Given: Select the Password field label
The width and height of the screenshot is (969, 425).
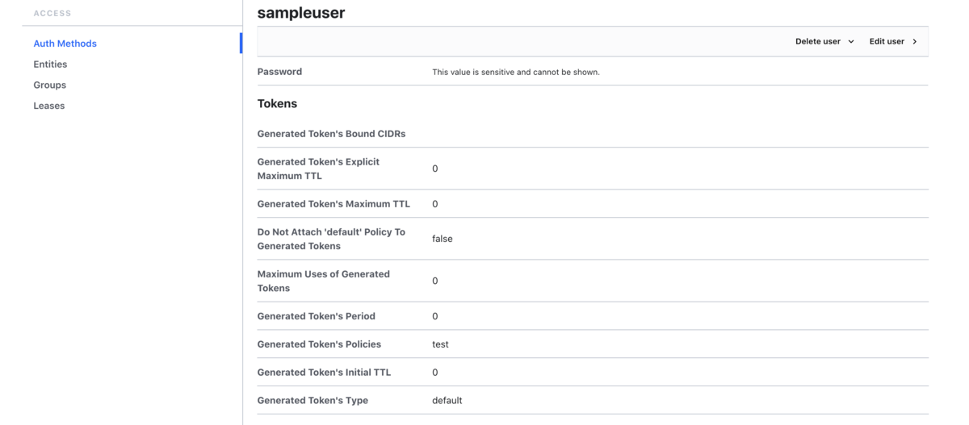Looking at the screenshot, I should pos(279,72).
